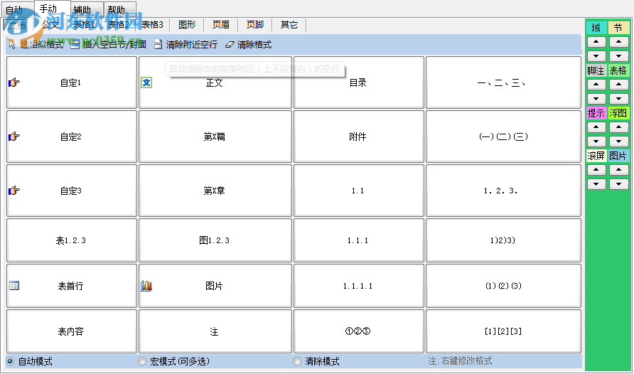
Task: Click the 选相似格式 toolbar icon
Action: pos(12,45)
